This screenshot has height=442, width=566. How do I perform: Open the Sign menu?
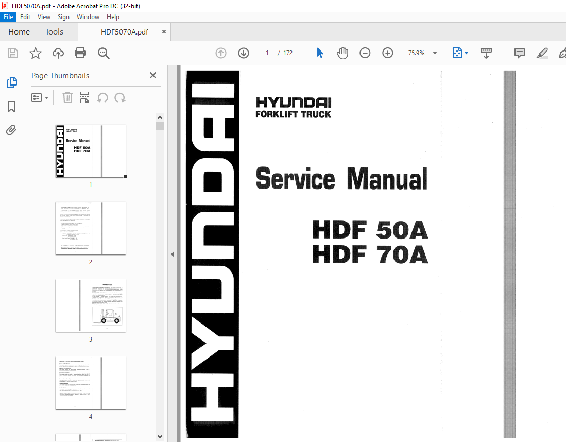tap(63, 17)
